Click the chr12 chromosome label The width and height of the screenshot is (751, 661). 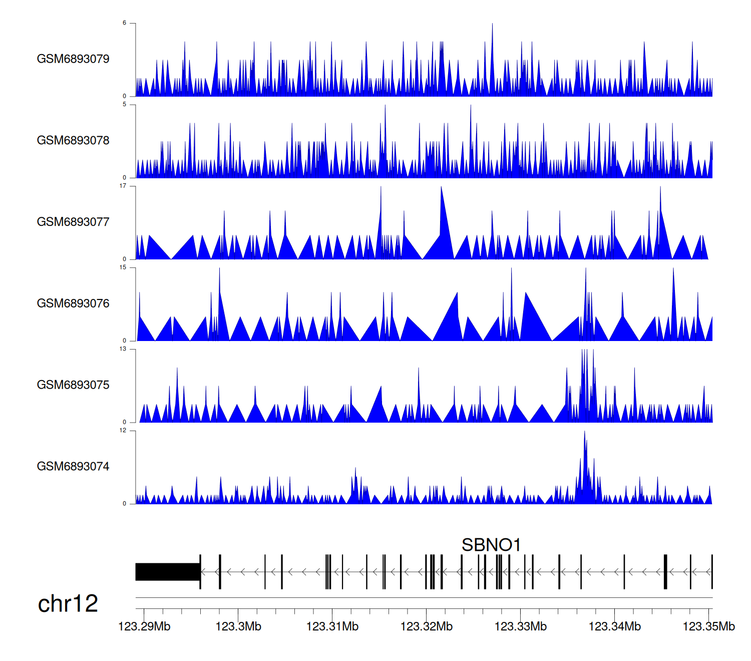(68, 604)
